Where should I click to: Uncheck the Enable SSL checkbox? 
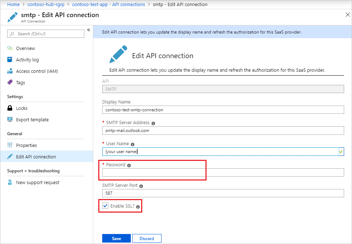point(105,206)
